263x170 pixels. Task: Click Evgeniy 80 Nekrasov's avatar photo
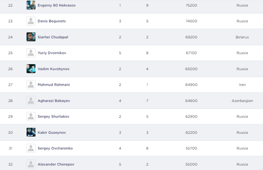click(x=31, y=5)
